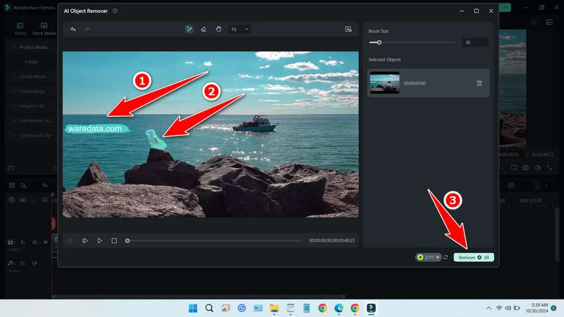Viewport: 564px width, 317px height.
Task: Select the object thumbnail at 00:00:00:00
Action: [x=385, y=83]
